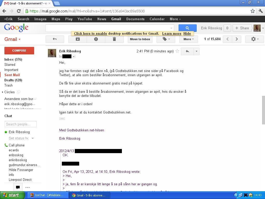Viewport: 265px width, 199px height.
Task: Open the settings gear menu
Action: click(x=255, y=39)
